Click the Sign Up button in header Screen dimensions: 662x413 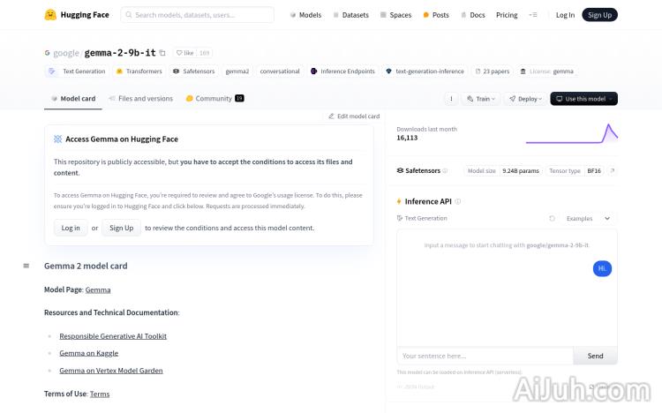point(599,15)
